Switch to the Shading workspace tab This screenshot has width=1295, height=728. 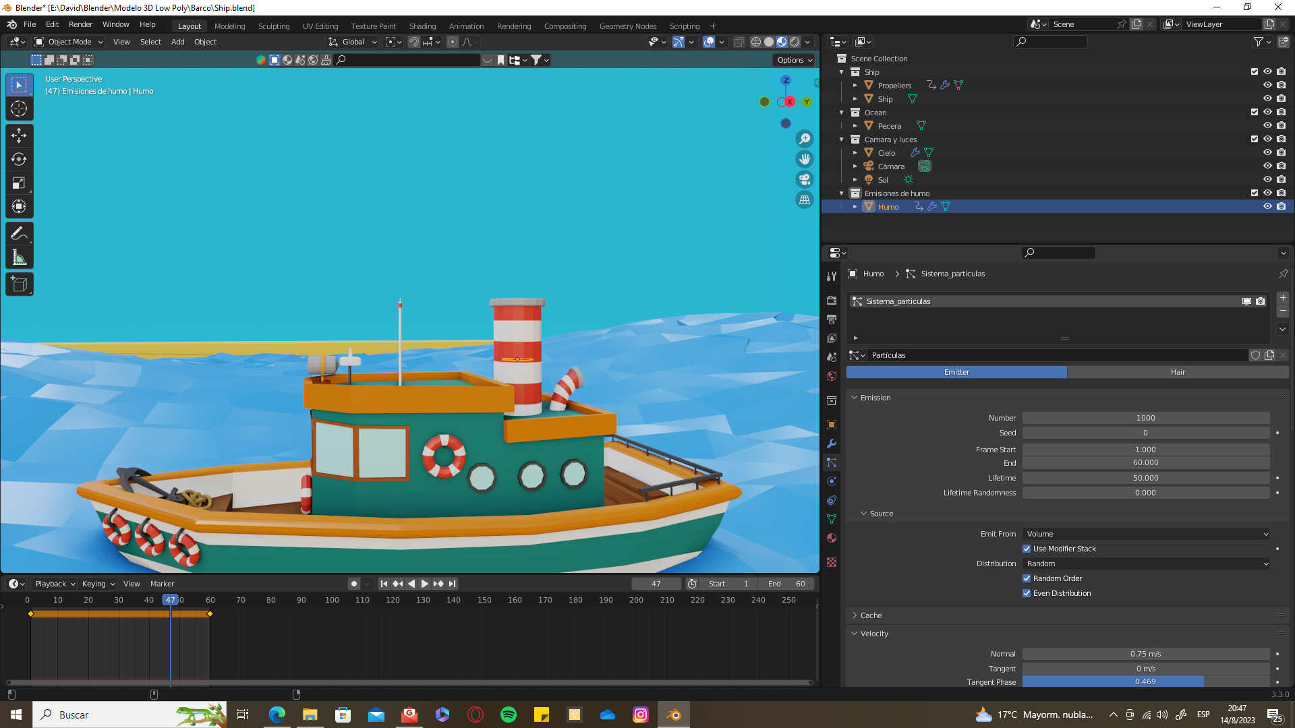click(x=422, y=26)
